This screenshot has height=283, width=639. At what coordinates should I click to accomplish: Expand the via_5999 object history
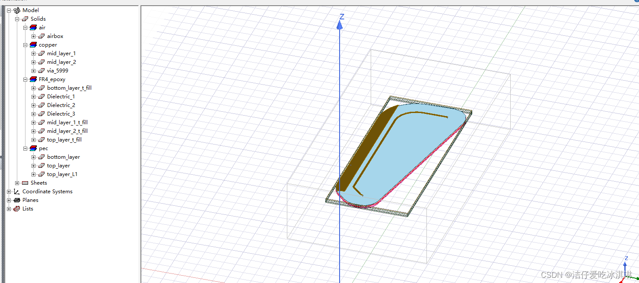(33, 71)
